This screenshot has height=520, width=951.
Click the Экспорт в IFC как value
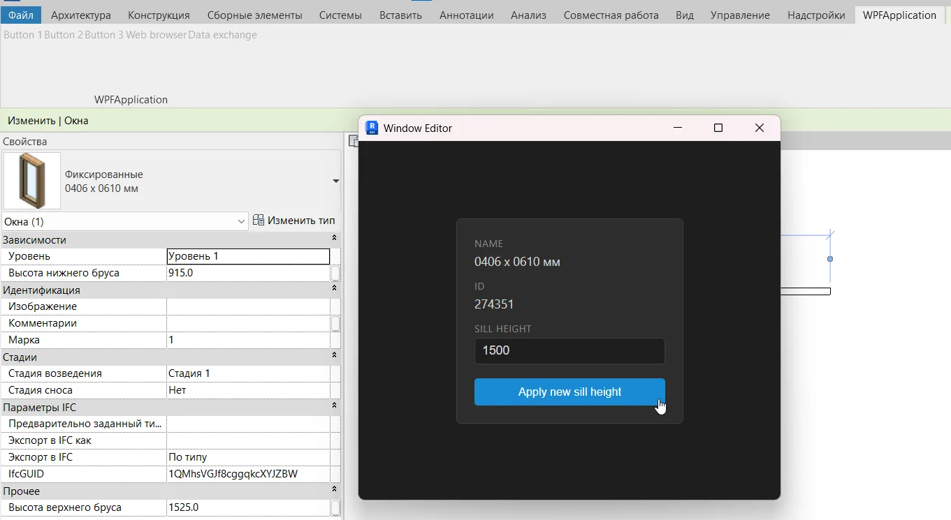point(248,440)
